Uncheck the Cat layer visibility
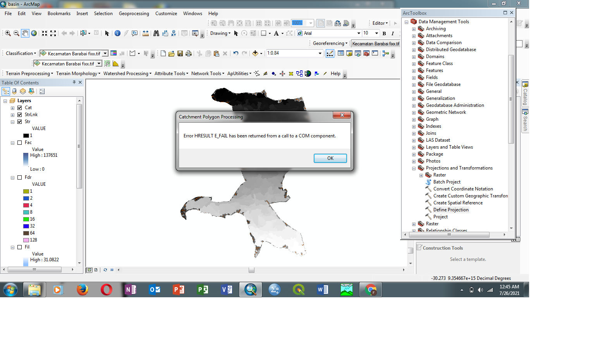This screenshot has width=605, height=353. [x=19, y=108]
